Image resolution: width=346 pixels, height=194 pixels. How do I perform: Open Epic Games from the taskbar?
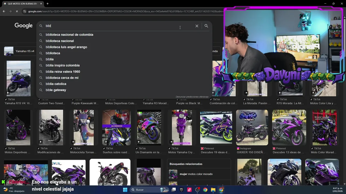click(x=181, y=190)
